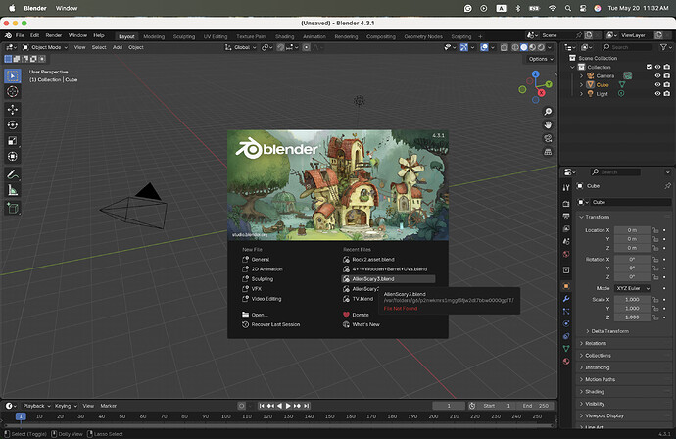Play the animation forward
This screenshot has height=439, width=676.
(288, 406)
